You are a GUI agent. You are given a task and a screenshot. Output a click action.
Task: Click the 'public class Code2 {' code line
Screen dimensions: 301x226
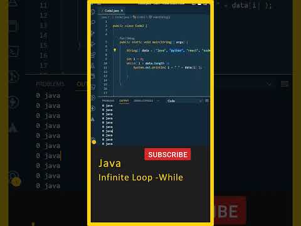(130, 26)
